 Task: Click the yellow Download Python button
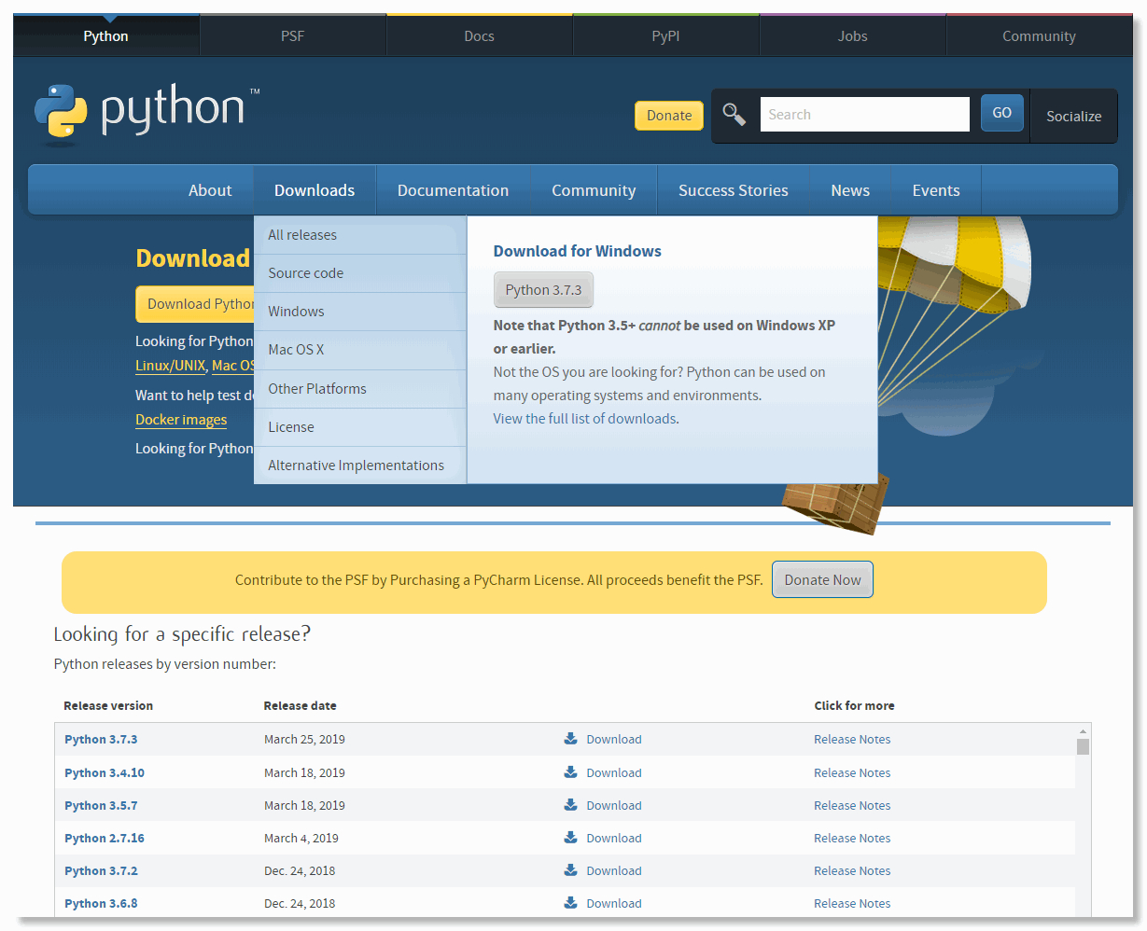point(195,304)
